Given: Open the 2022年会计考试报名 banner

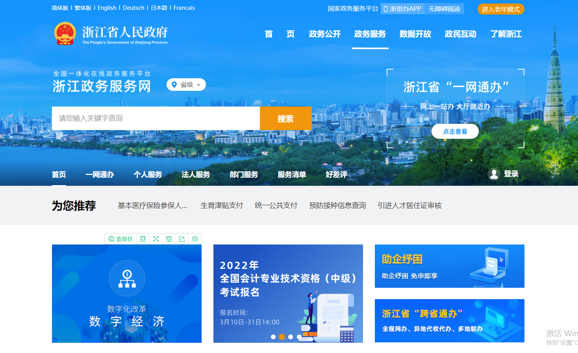Looking at the screenshot, I should 288,294.
